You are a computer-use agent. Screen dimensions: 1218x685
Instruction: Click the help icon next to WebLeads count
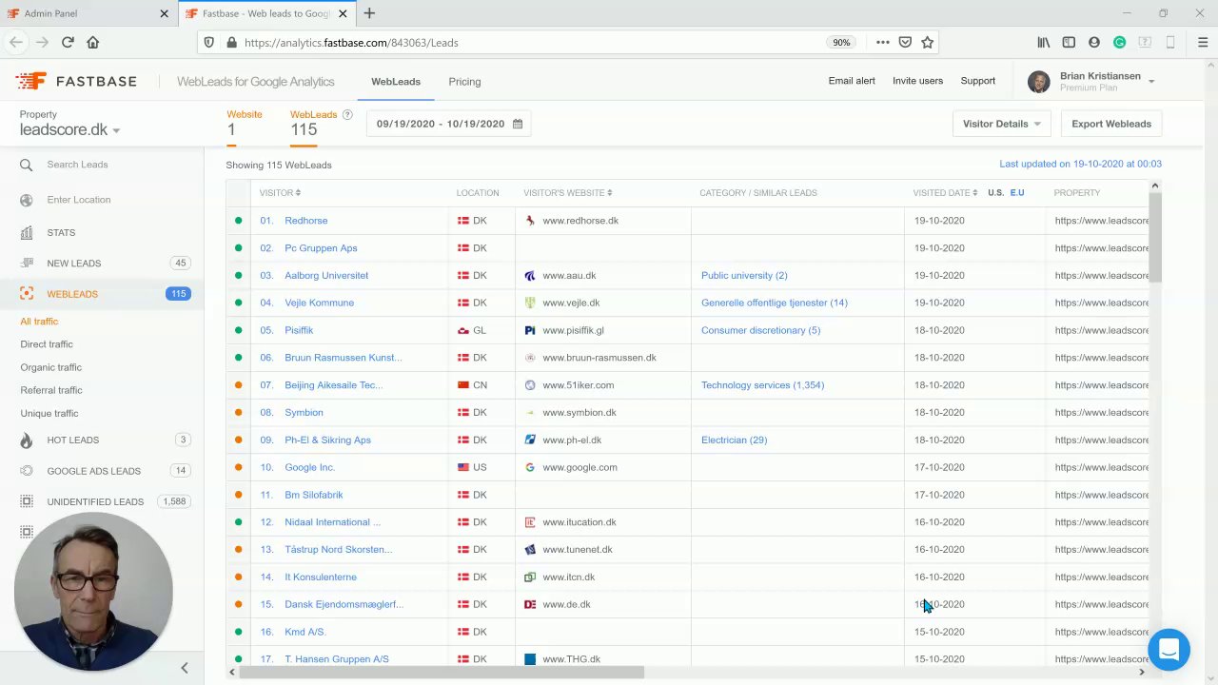347,115
